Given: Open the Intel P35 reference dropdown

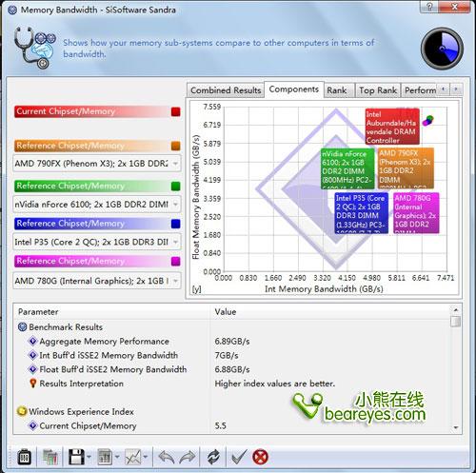Looking at the screenshot, I should (x=175, y=242).
